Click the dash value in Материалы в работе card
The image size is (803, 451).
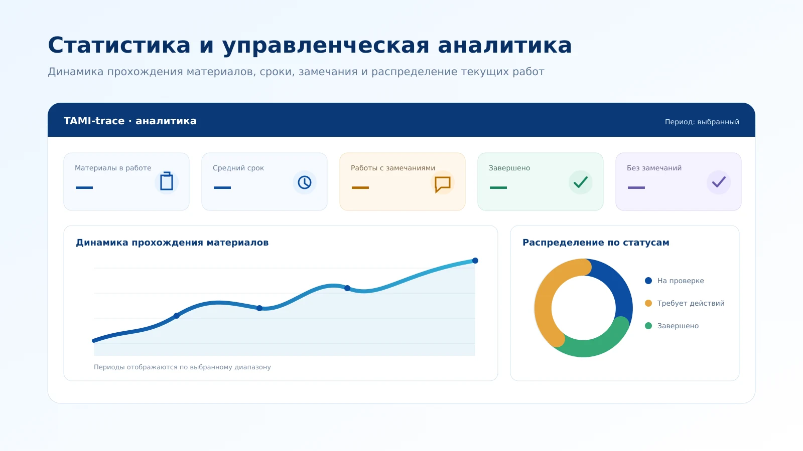point(84,188)
